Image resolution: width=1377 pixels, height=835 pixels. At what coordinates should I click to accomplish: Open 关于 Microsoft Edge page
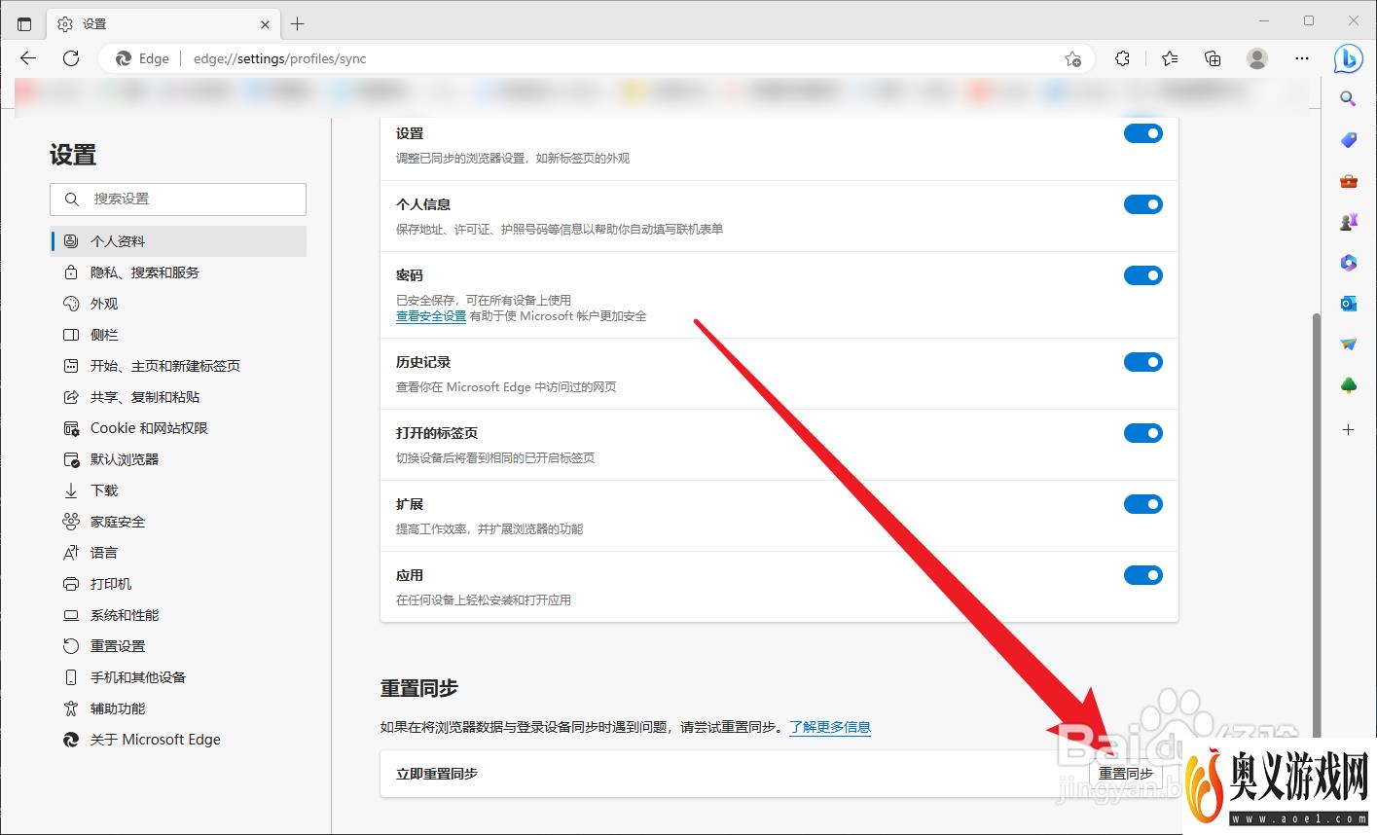click(178, 740)
